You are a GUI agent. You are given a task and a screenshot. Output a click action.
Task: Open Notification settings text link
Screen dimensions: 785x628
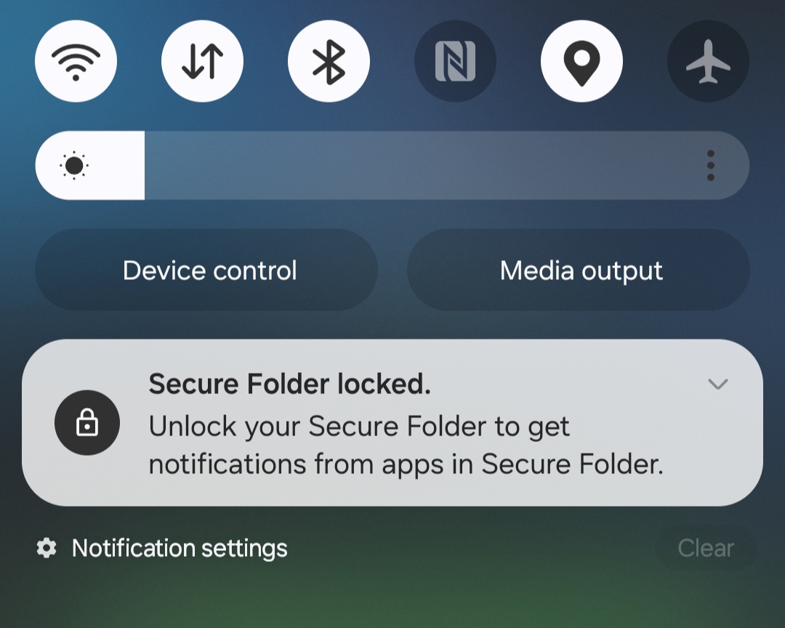(180, 548)
